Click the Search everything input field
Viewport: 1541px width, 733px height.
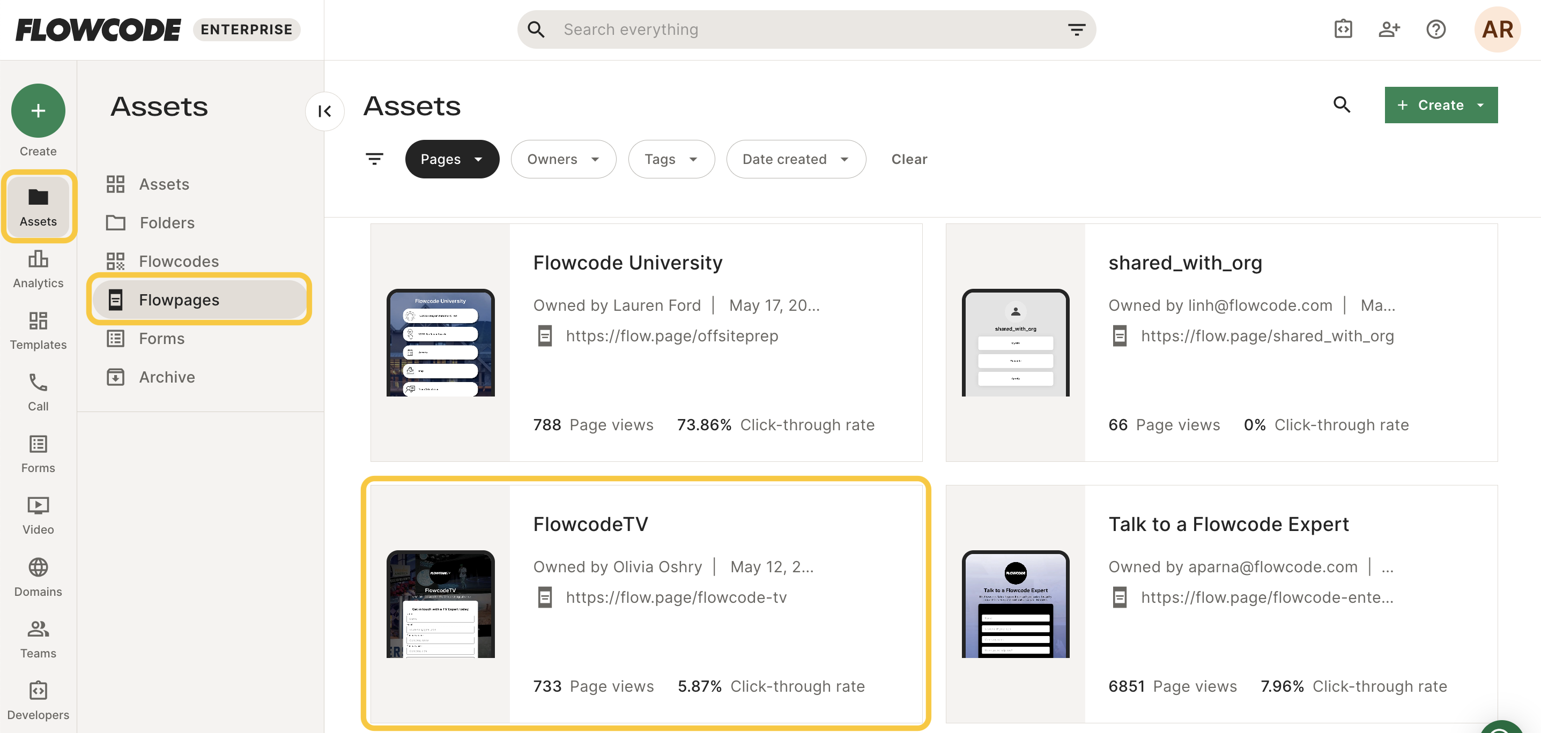point(806,29)
